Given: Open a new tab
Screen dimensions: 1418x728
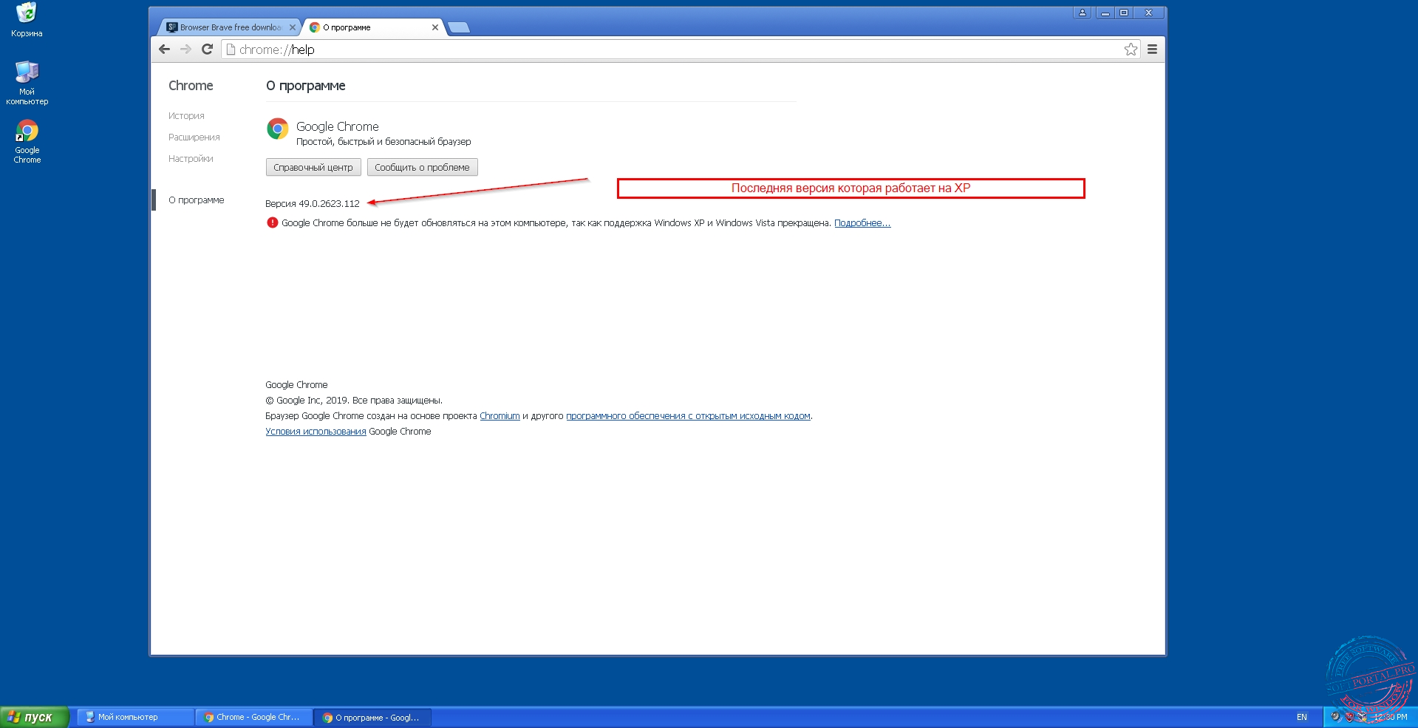Looking at the screenshot, I should coord(459,27).
